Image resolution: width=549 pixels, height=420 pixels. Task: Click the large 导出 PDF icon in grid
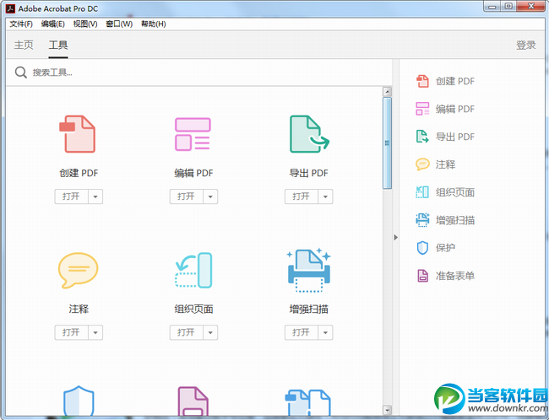pos(309,134)
